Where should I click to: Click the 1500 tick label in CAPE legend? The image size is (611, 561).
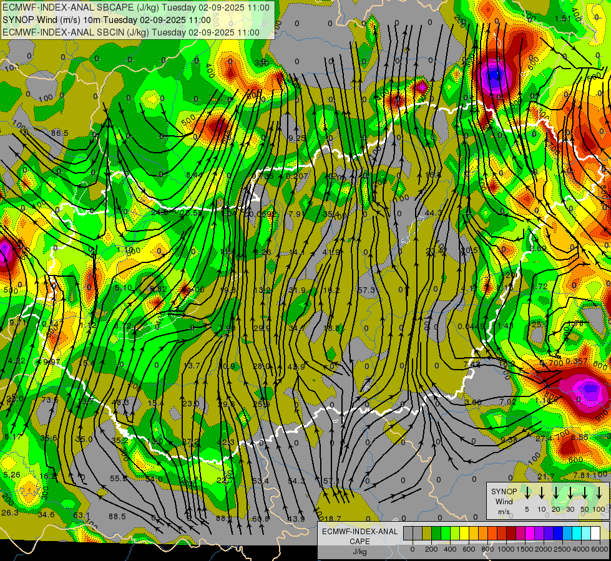525,549
